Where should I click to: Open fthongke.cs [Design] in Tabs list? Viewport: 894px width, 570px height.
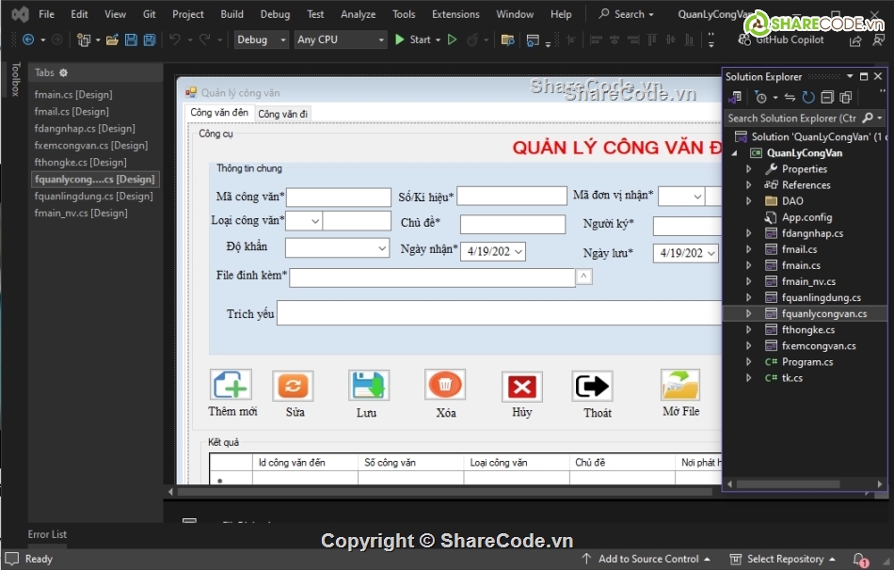(x=80, y=162)
